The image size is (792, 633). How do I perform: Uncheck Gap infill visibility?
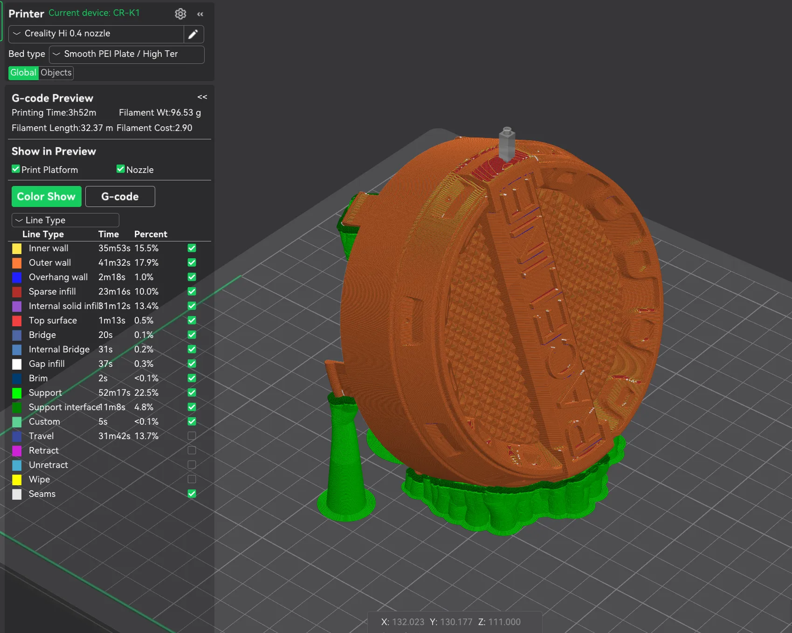pos(192,364)
